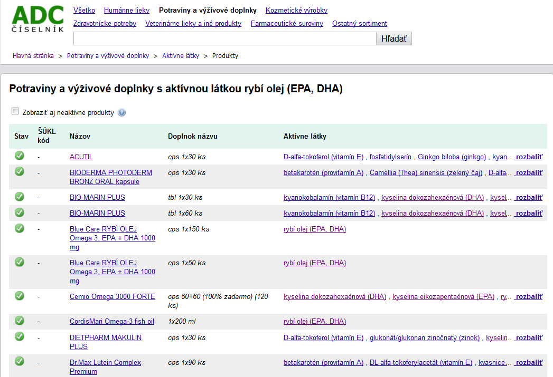The image size is (553, 377).
Task: Go to Hlavná stránka breadcrumb
Action: pyautogui.click(x=33, y=55)
